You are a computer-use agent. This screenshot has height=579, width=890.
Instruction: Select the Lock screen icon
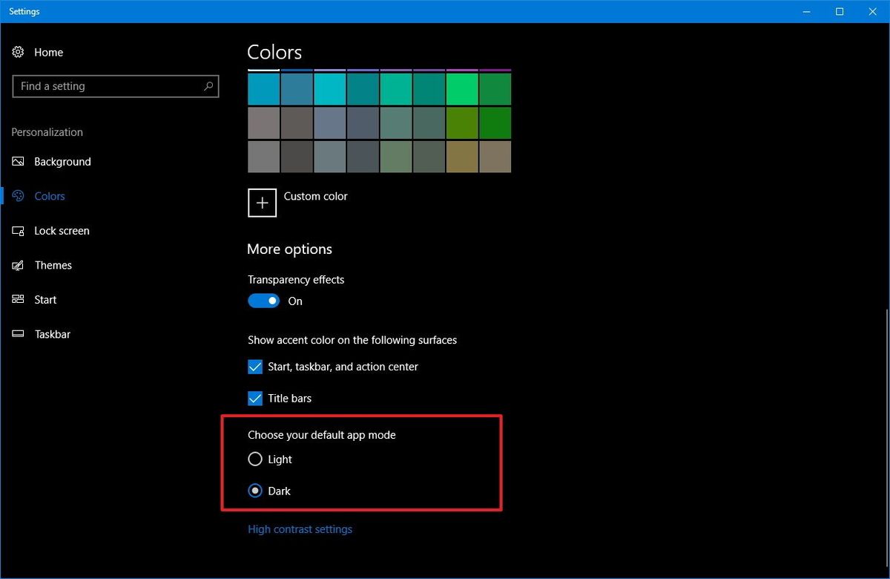coord(18,230)
